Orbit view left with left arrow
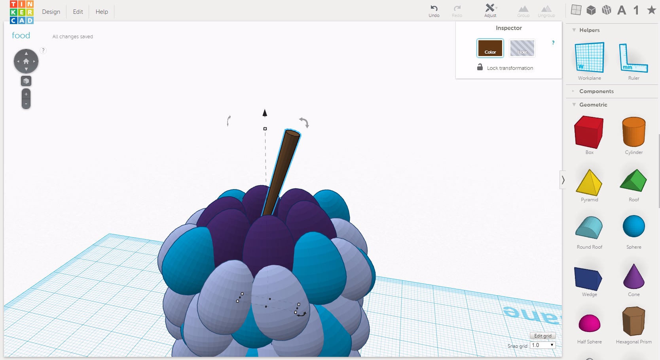660x360 pixels. tap(18, 62)
